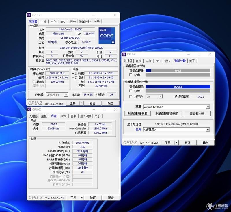Click 验证 button in processor window

pyautogui.click(x=92, y=103)
